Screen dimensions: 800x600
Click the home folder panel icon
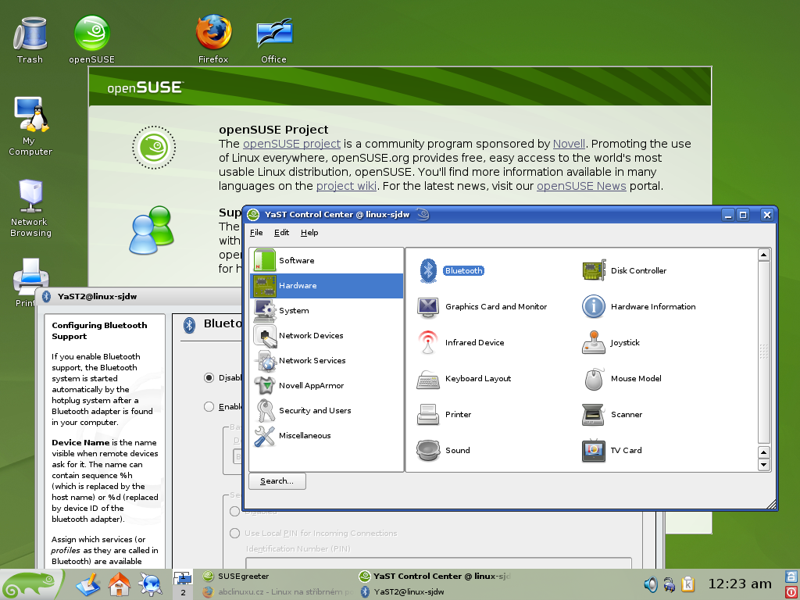tap(120, 584)
